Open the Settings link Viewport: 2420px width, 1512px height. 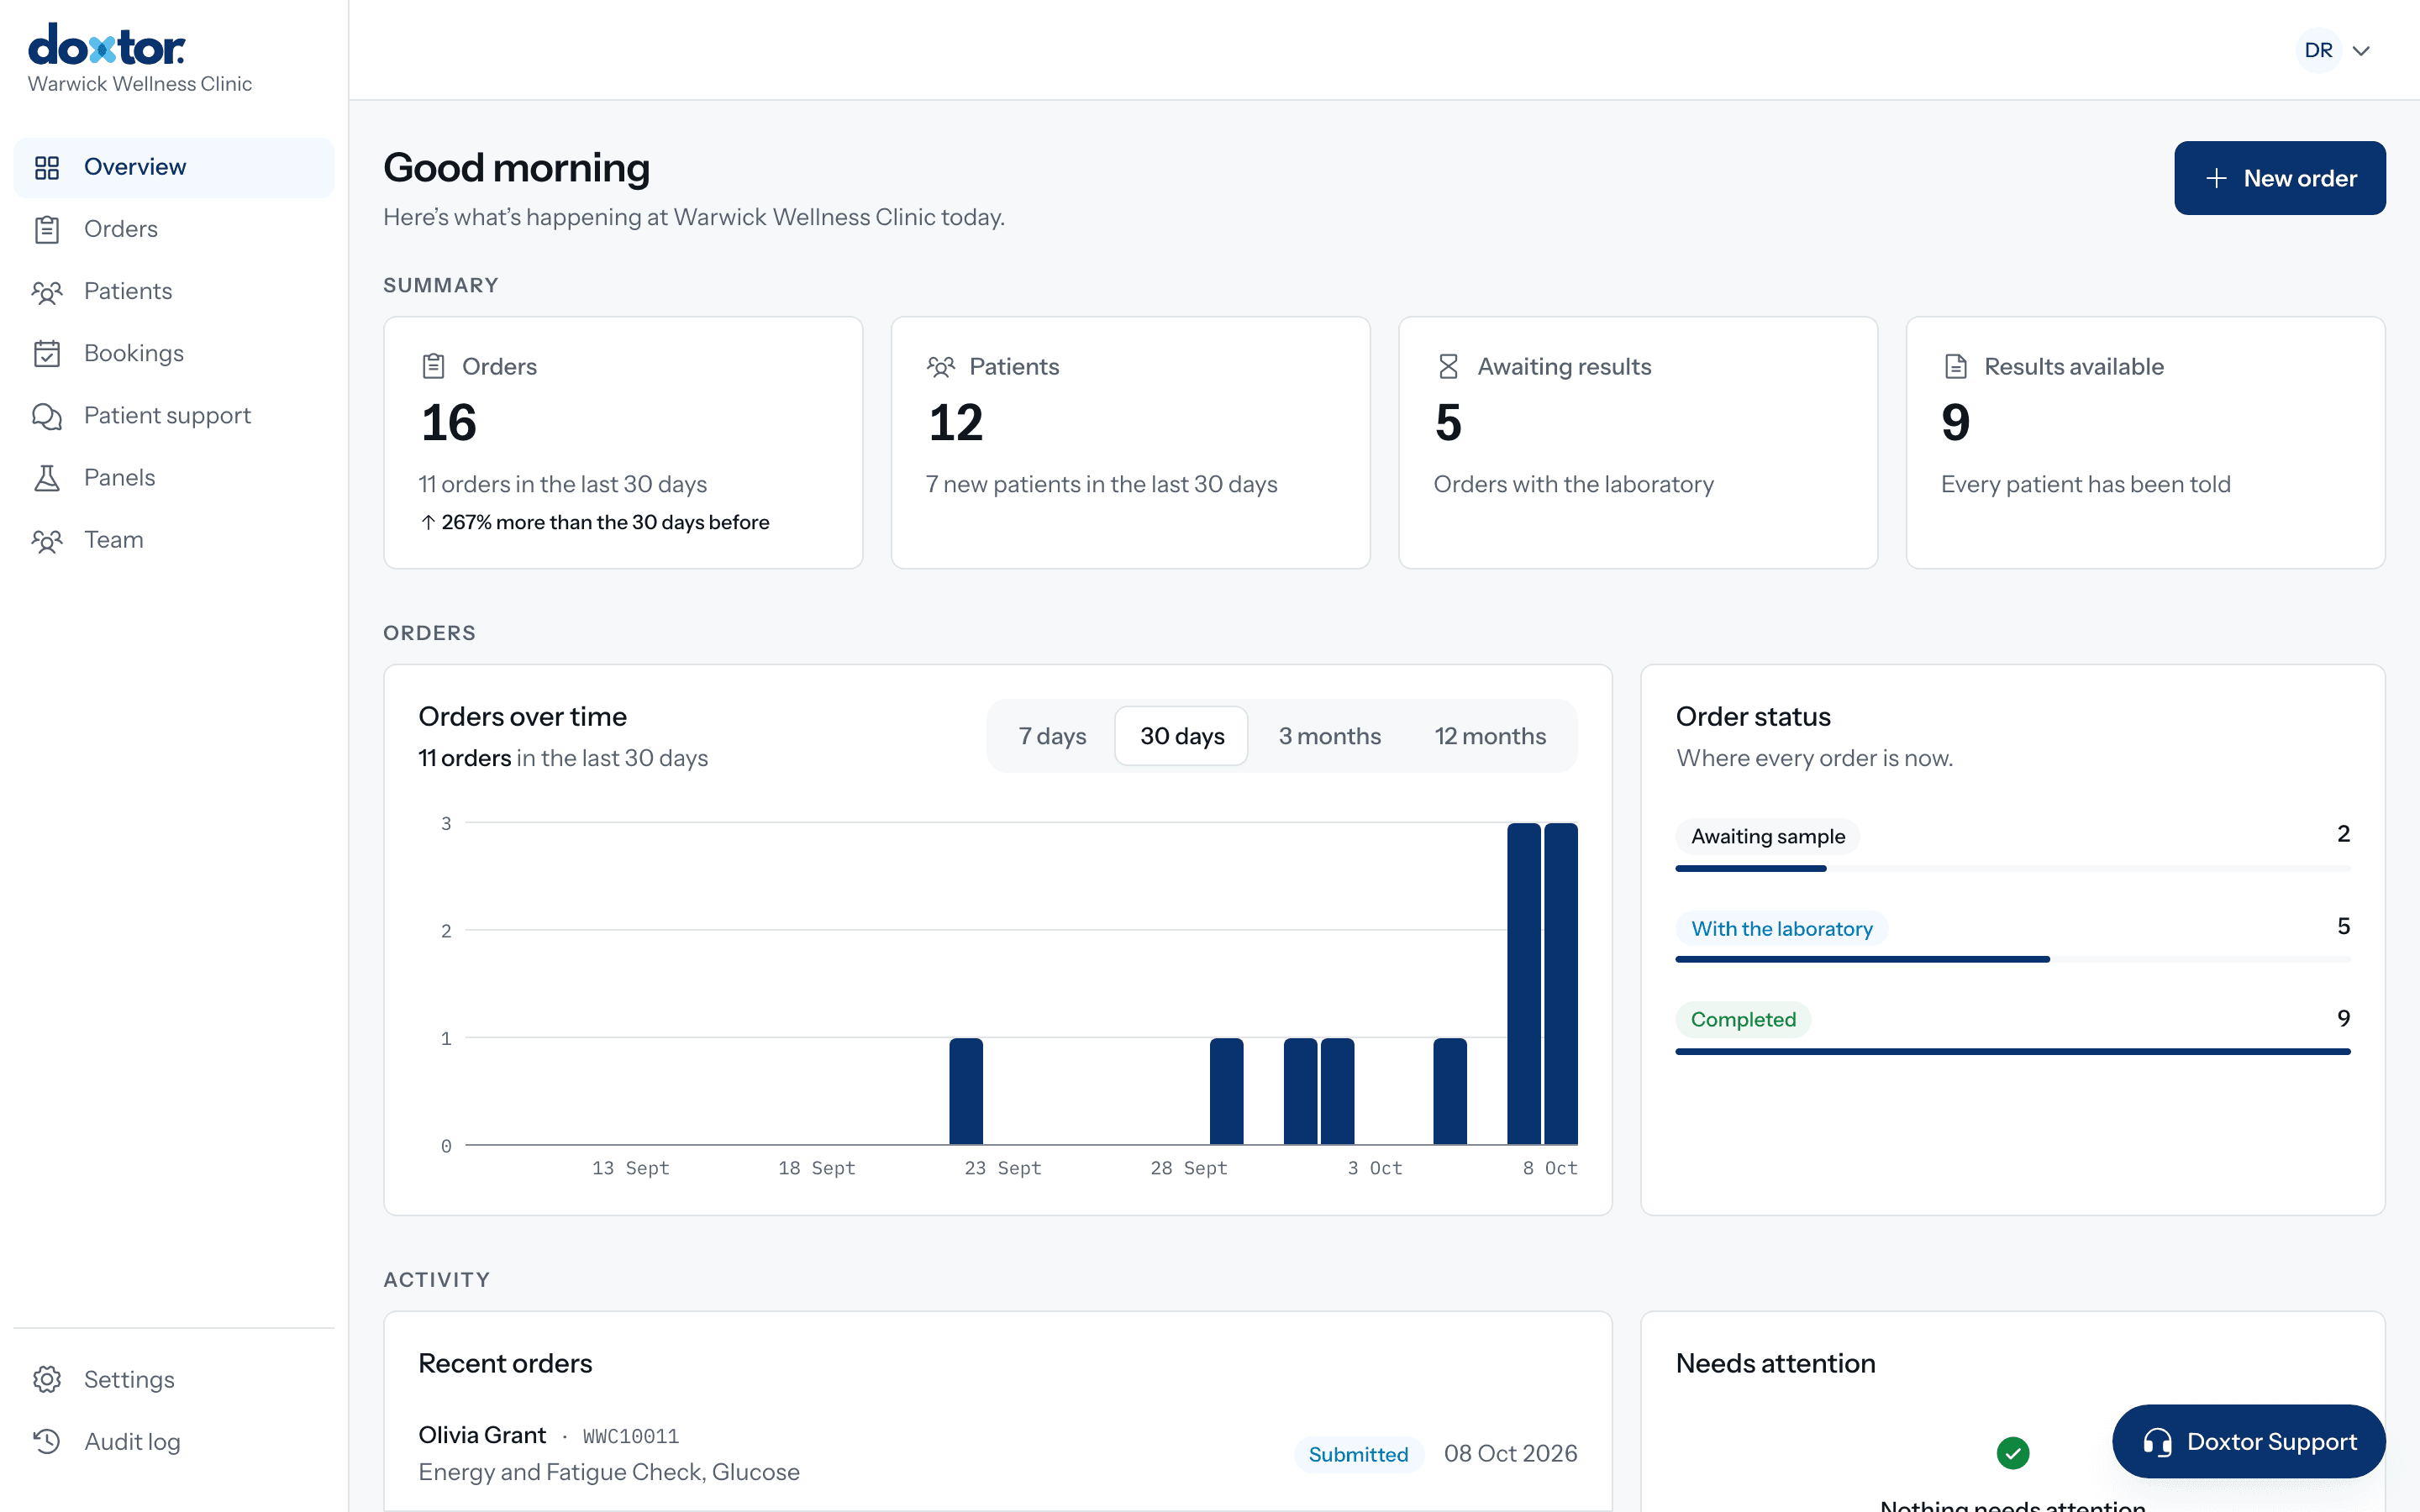point(174,1379)
